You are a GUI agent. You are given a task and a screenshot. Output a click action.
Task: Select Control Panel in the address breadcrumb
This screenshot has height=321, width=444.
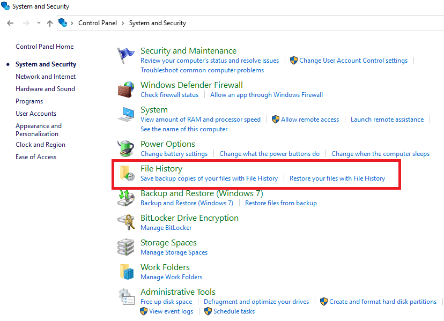(x=98, y=23)
